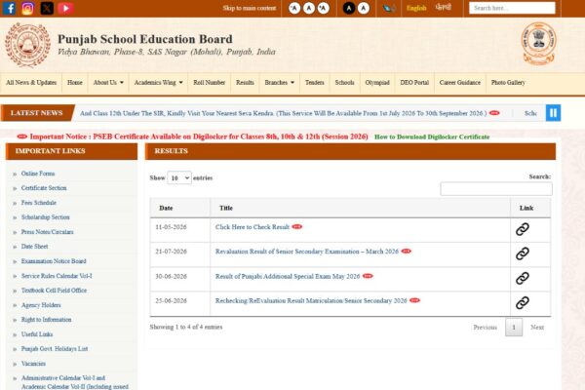
Task: Open DEO Portal menu item
Action: 414,83
